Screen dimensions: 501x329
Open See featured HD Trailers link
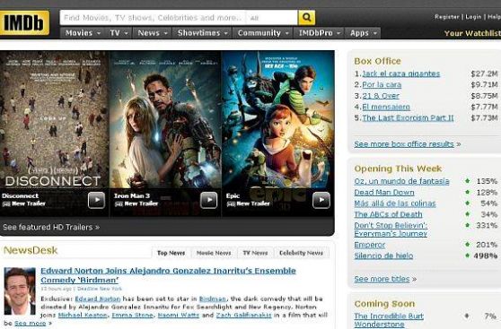point(51,227)
